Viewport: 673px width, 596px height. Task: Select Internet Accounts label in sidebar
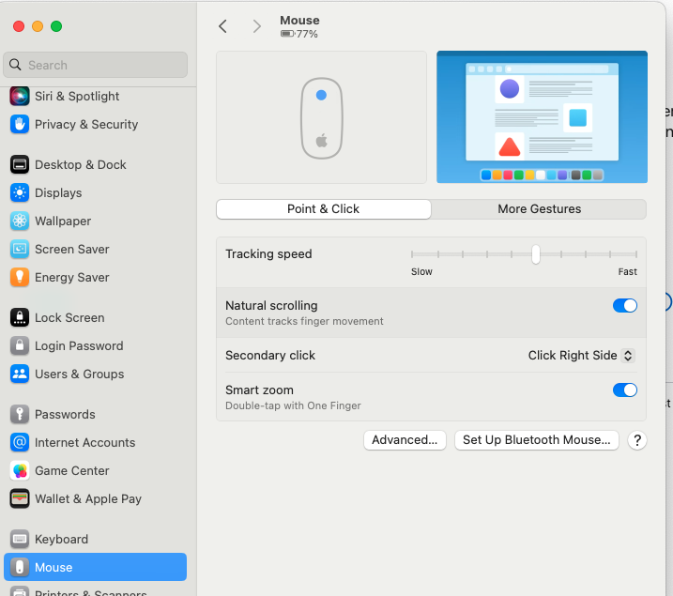(85, 442)
